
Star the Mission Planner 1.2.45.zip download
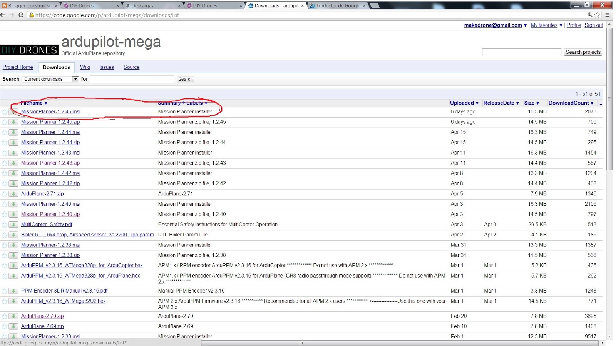pyautogui.click(x=4, y=122)
